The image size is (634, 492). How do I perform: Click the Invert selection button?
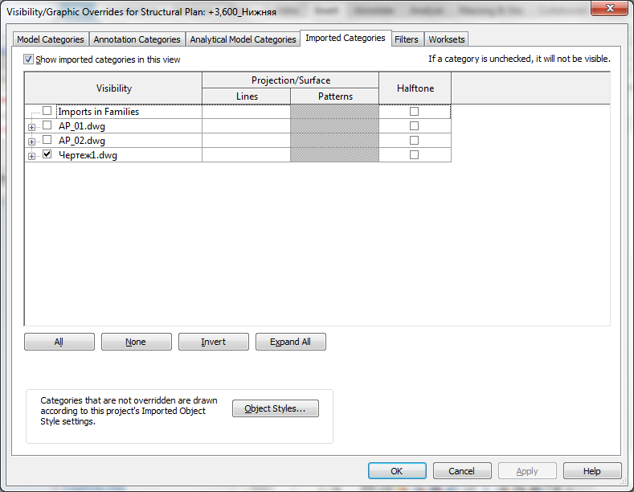coord(214,342)
